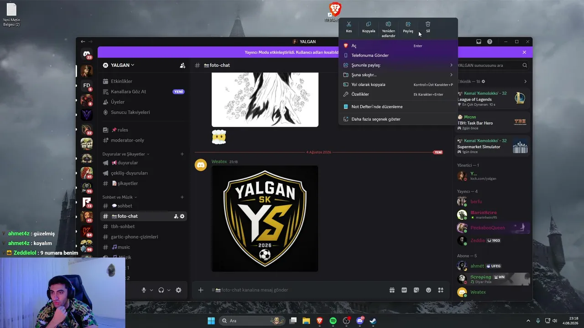The height and width of the screenshot is (328, 584).
Task: Open Özellikler from the context menu
Action: pyautogui.click(x=398, y=94)
